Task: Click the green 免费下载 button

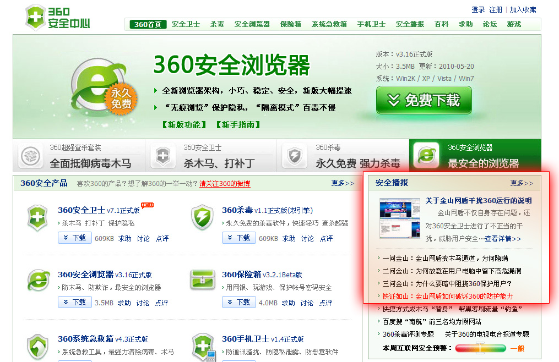Action: tap(424, 101)
